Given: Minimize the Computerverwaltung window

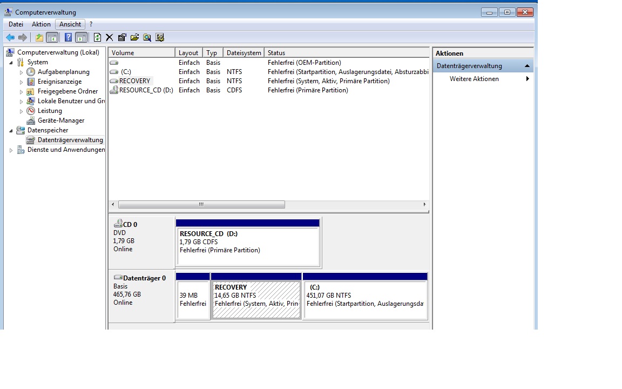Looking at the screenshot, I should click(x=489, y=12).
